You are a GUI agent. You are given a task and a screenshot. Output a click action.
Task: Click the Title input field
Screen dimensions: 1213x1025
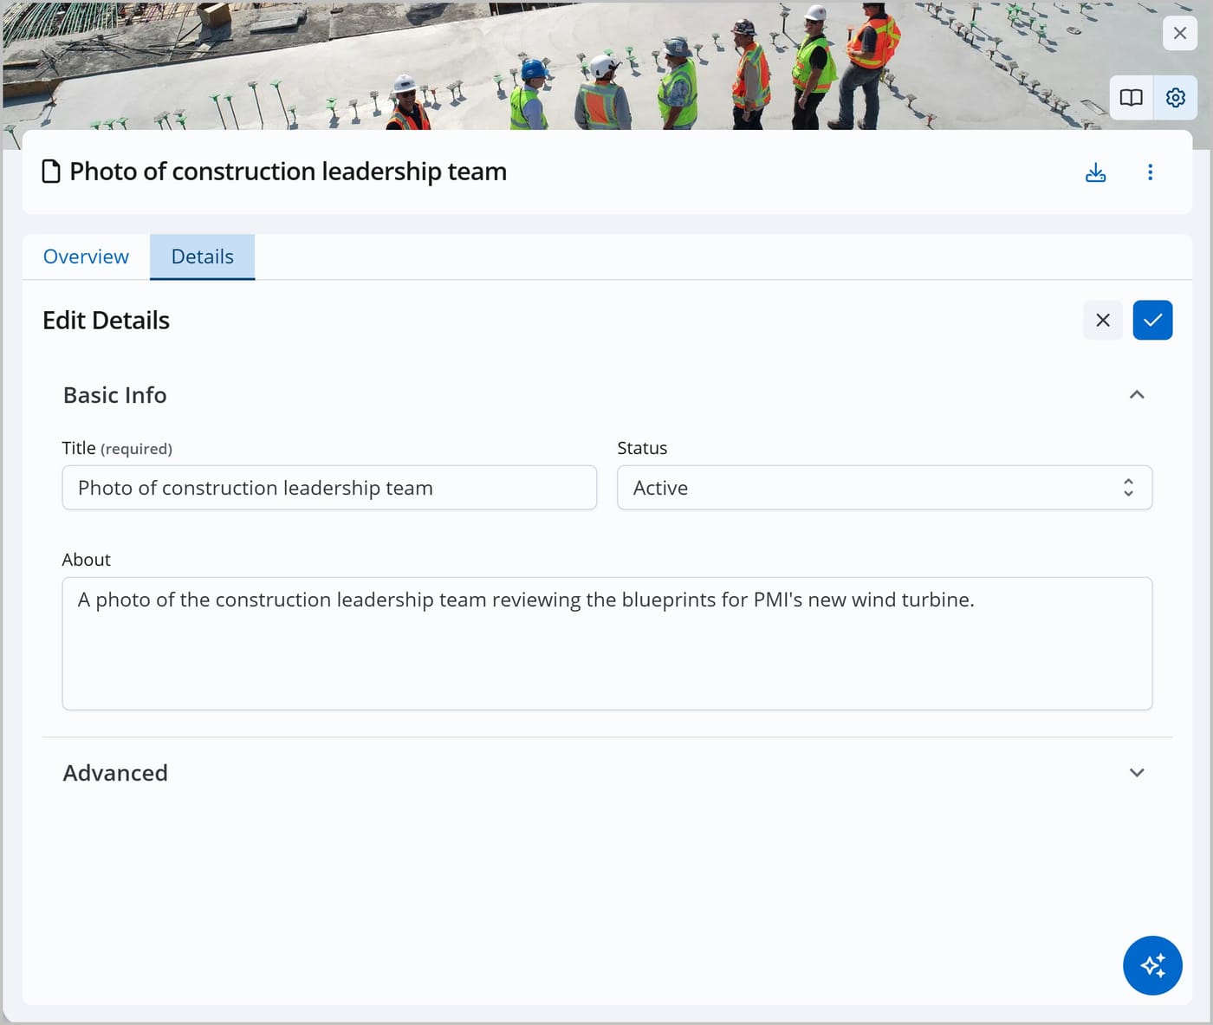coord(329,488)
